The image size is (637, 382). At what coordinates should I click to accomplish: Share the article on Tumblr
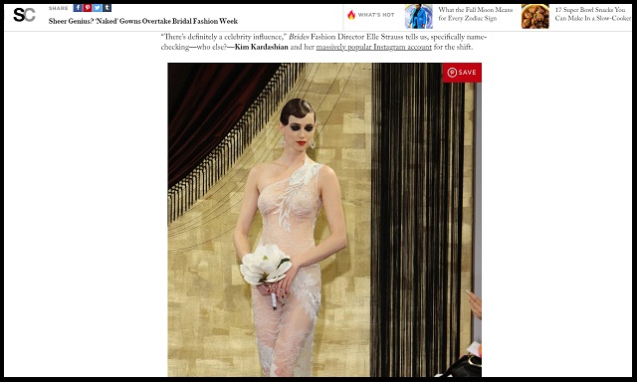(106, 8)
